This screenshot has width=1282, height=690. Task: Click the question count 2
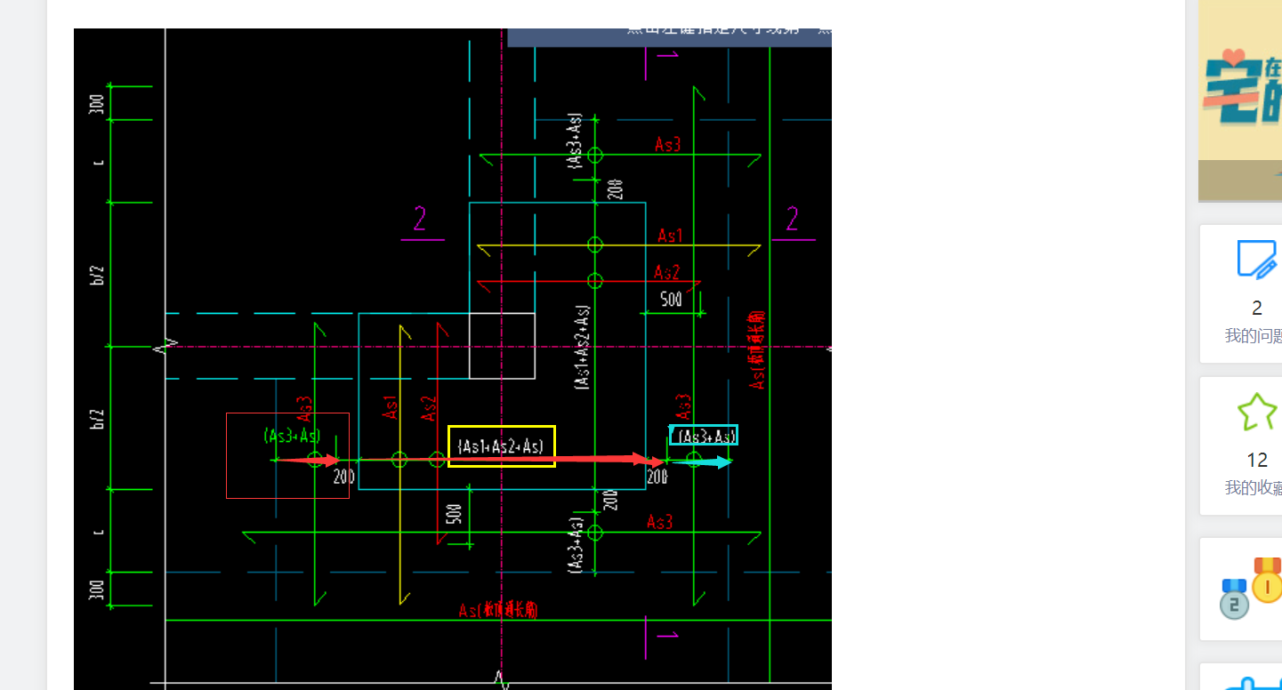pos(1256,309)
